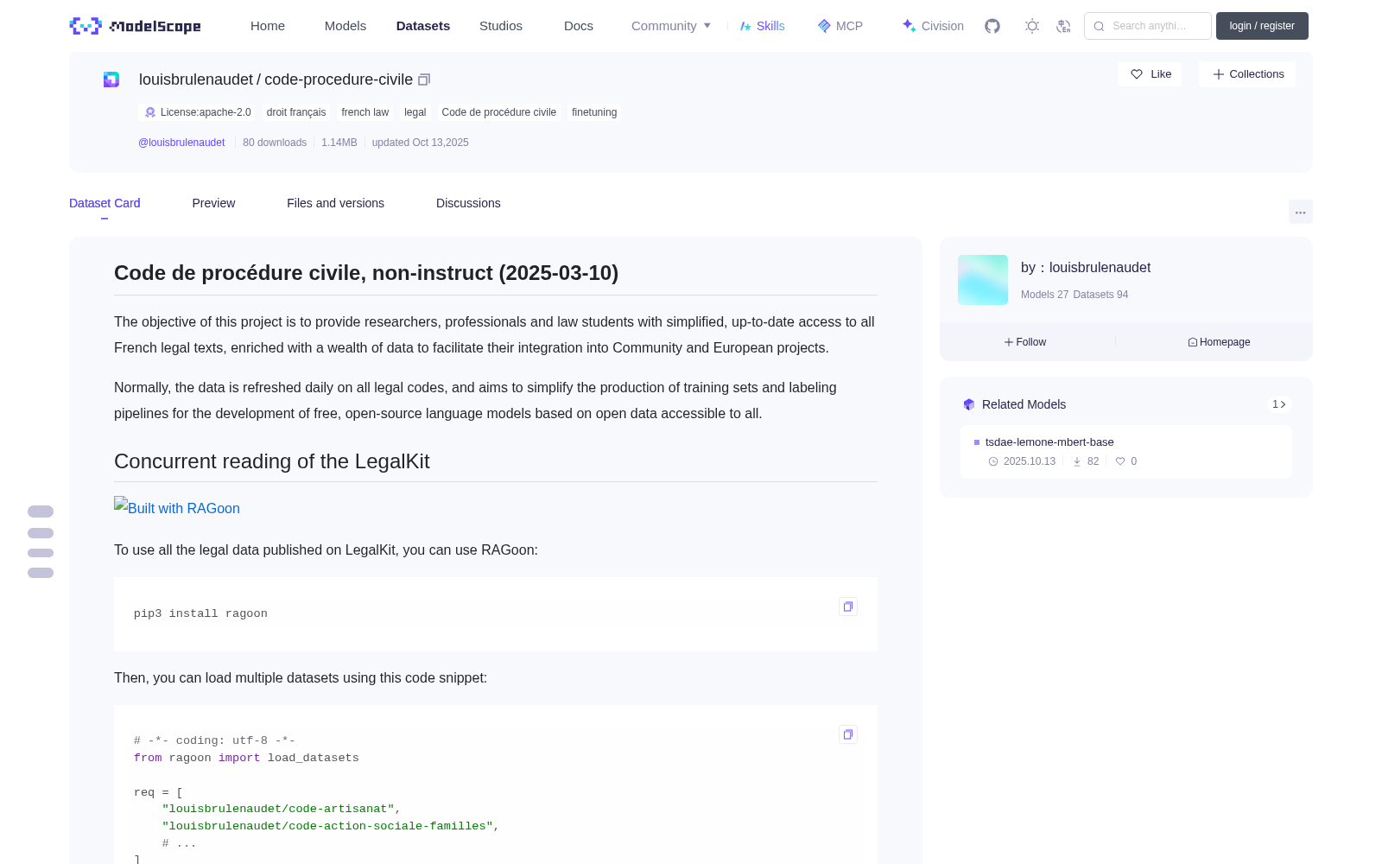Click the Civision star icon
Image resolution: width=1382 pixels, height=864 pixels.
click(x=909, y=26)
